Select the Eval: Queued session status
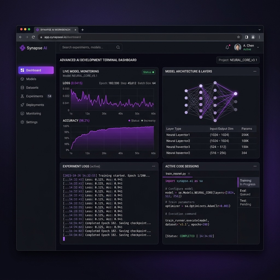 coord(248,192)
